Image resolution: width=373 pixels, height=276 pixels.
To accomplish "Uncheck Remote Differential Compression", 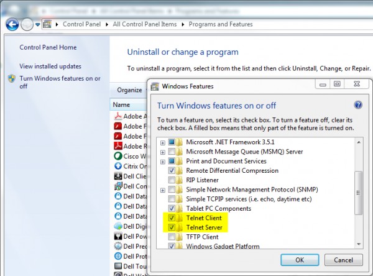I will coord(172,170).
